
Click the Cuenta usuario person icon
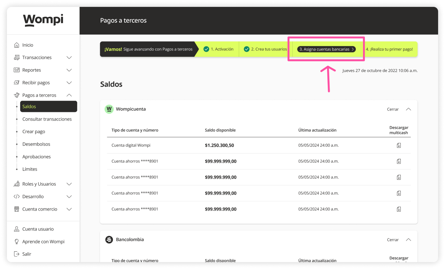click(17, 229)
